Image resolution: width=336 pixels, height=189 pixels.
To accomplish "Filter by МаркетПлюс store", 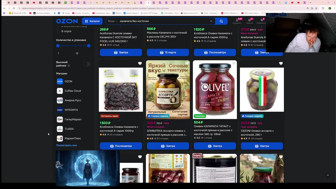I will 69,138.
